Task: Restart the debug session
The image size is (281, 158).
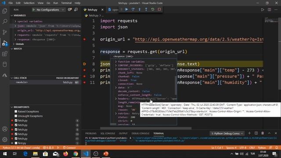Action: pyautogui.click(x=153, y=9)
